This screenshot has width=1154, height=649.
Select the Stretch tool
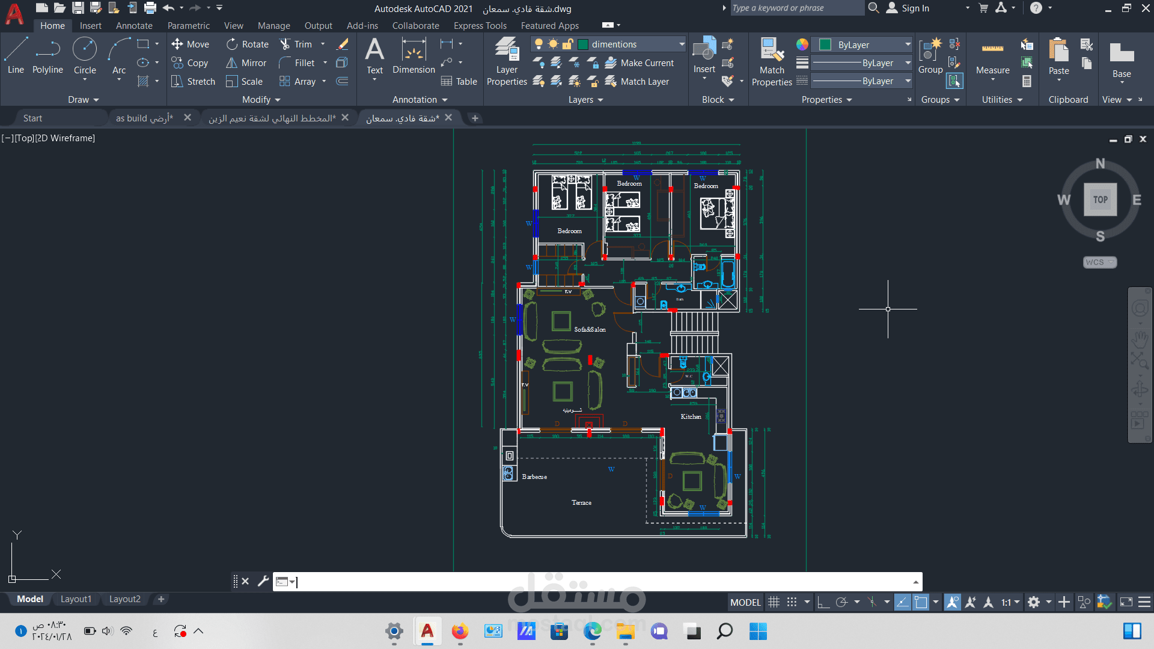point(193,81)
